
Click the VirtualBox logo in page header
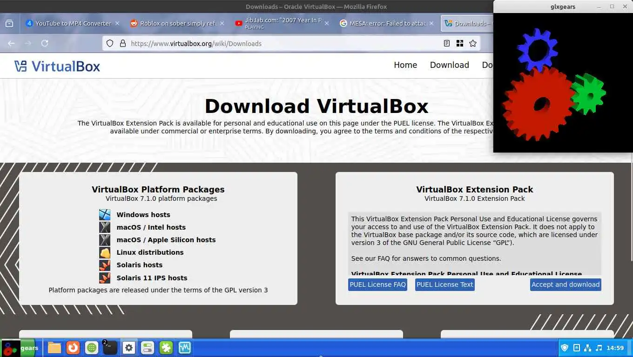57,66
